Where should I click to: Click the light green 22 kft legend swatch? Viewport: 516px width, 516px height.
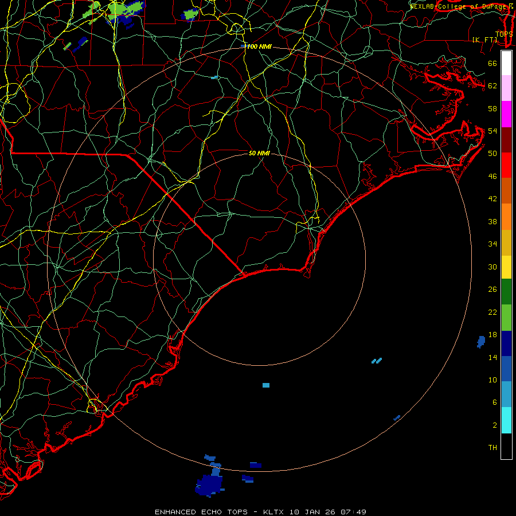(506, 318)
